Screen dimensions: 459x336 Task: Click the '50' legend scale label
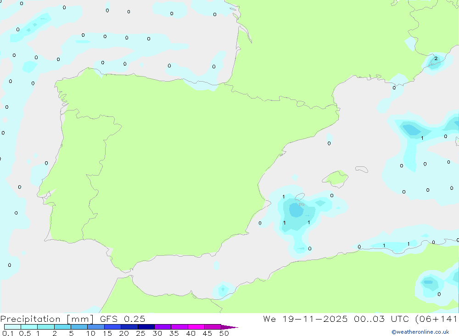224,333
